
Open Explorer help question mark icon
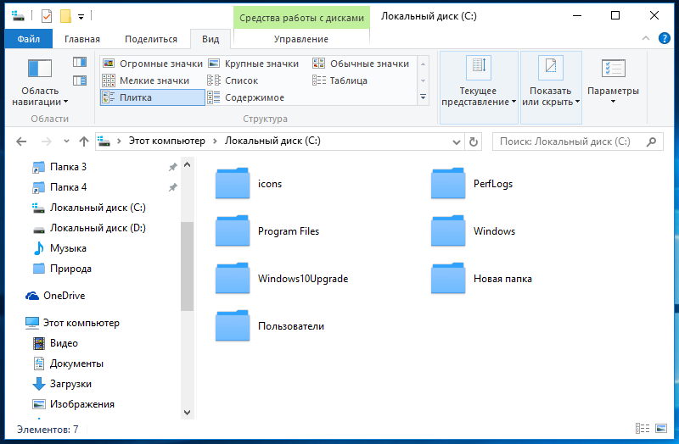coord(665,38)
